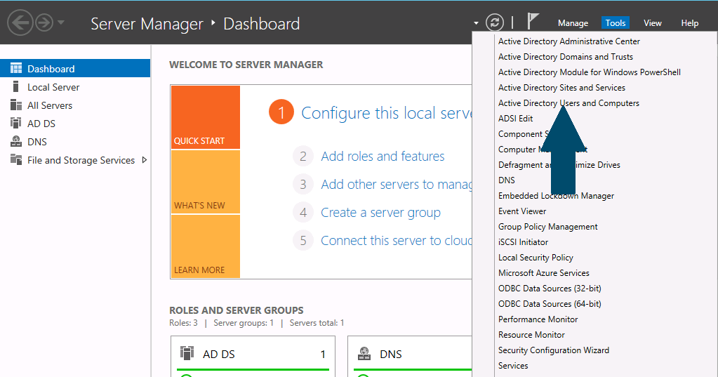Image resolution: width=718 pixels, height=377 pixels.
Task: Click the Dashboard grid icon in sidebar
Action: click(16, 68)
